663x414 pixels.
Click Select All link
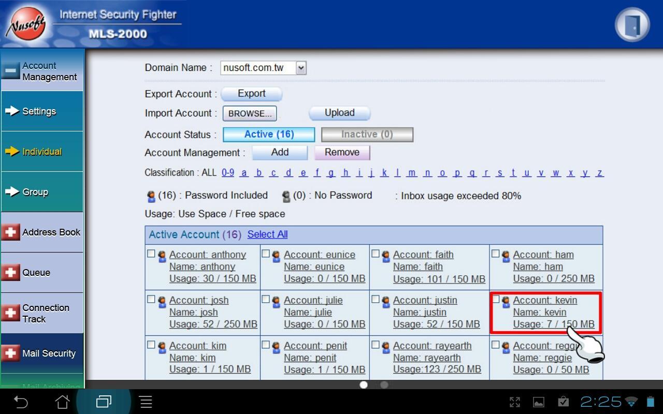267,234
